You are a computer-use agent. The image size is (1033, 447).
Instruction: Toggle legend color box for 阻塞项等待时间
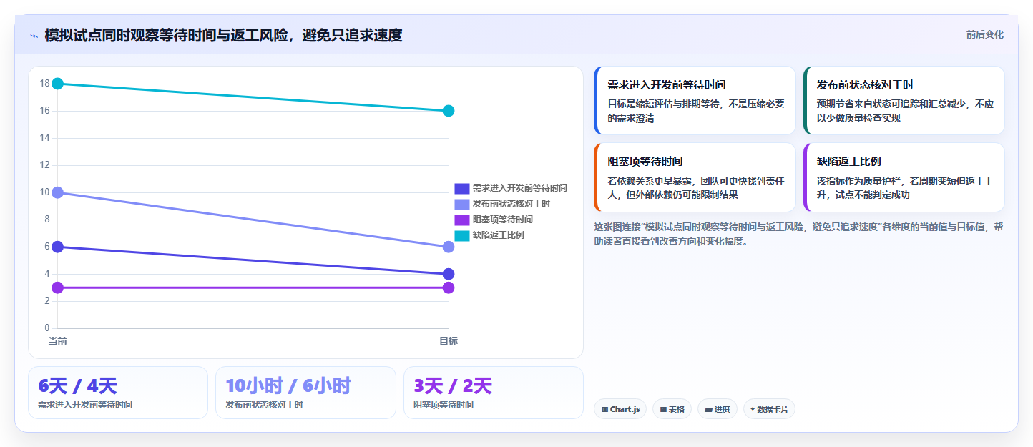point(462,220)
